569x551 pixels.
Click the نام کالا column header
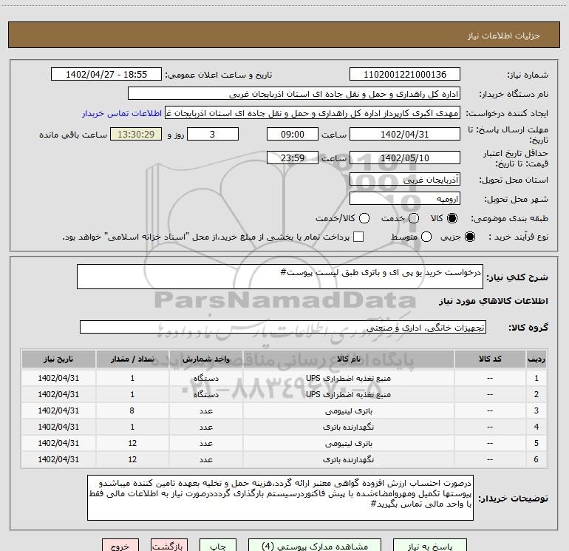(x=348, y=359)
